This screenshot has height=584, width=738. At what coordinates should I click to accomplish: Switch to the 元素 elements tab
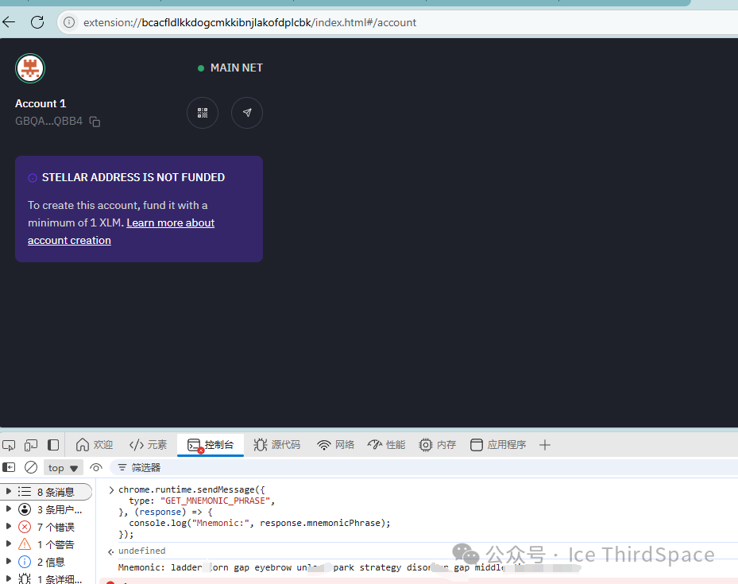148,445
